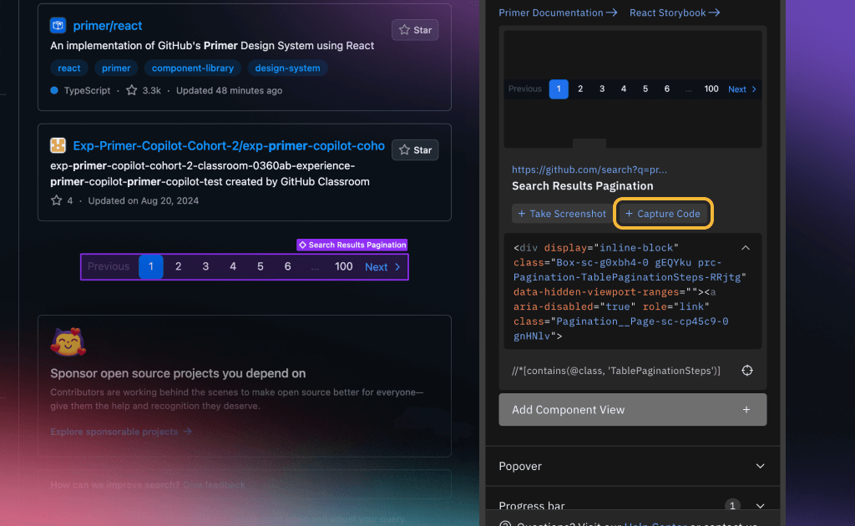
Task: Click the plus icon on Add Component View
Action: coord(746,410)
